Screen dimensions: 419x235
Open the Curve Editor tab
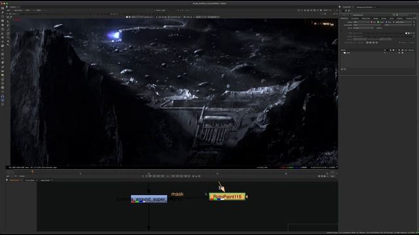(29, 180)
